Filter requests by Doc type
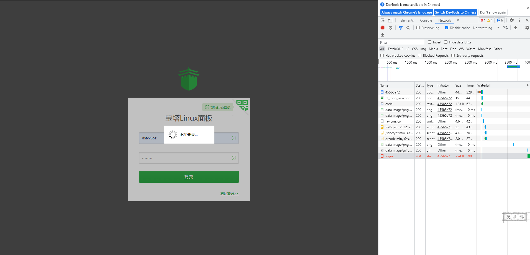This screenshot has width=530, height=255. pyautogui.click(x=453, y=49)
